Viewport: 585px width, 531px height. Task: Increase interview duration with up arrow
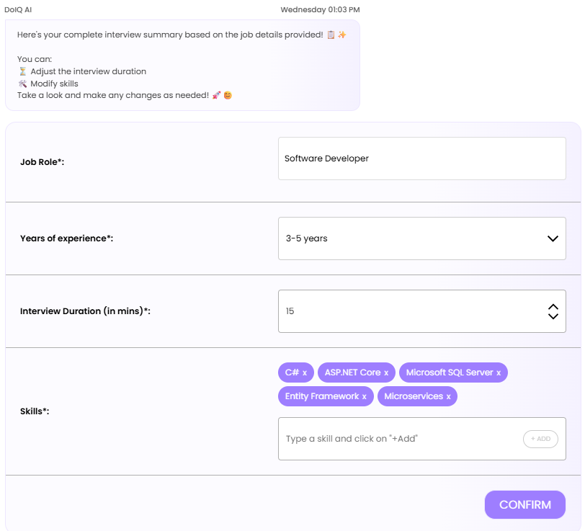pyautogui.click(x=553, y=307)
